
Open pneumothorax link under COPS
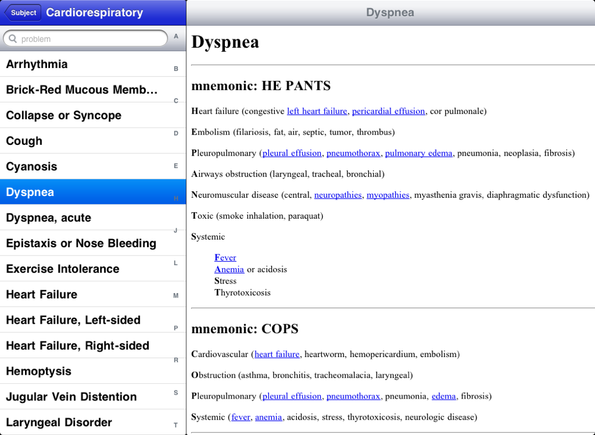point(353,396)
